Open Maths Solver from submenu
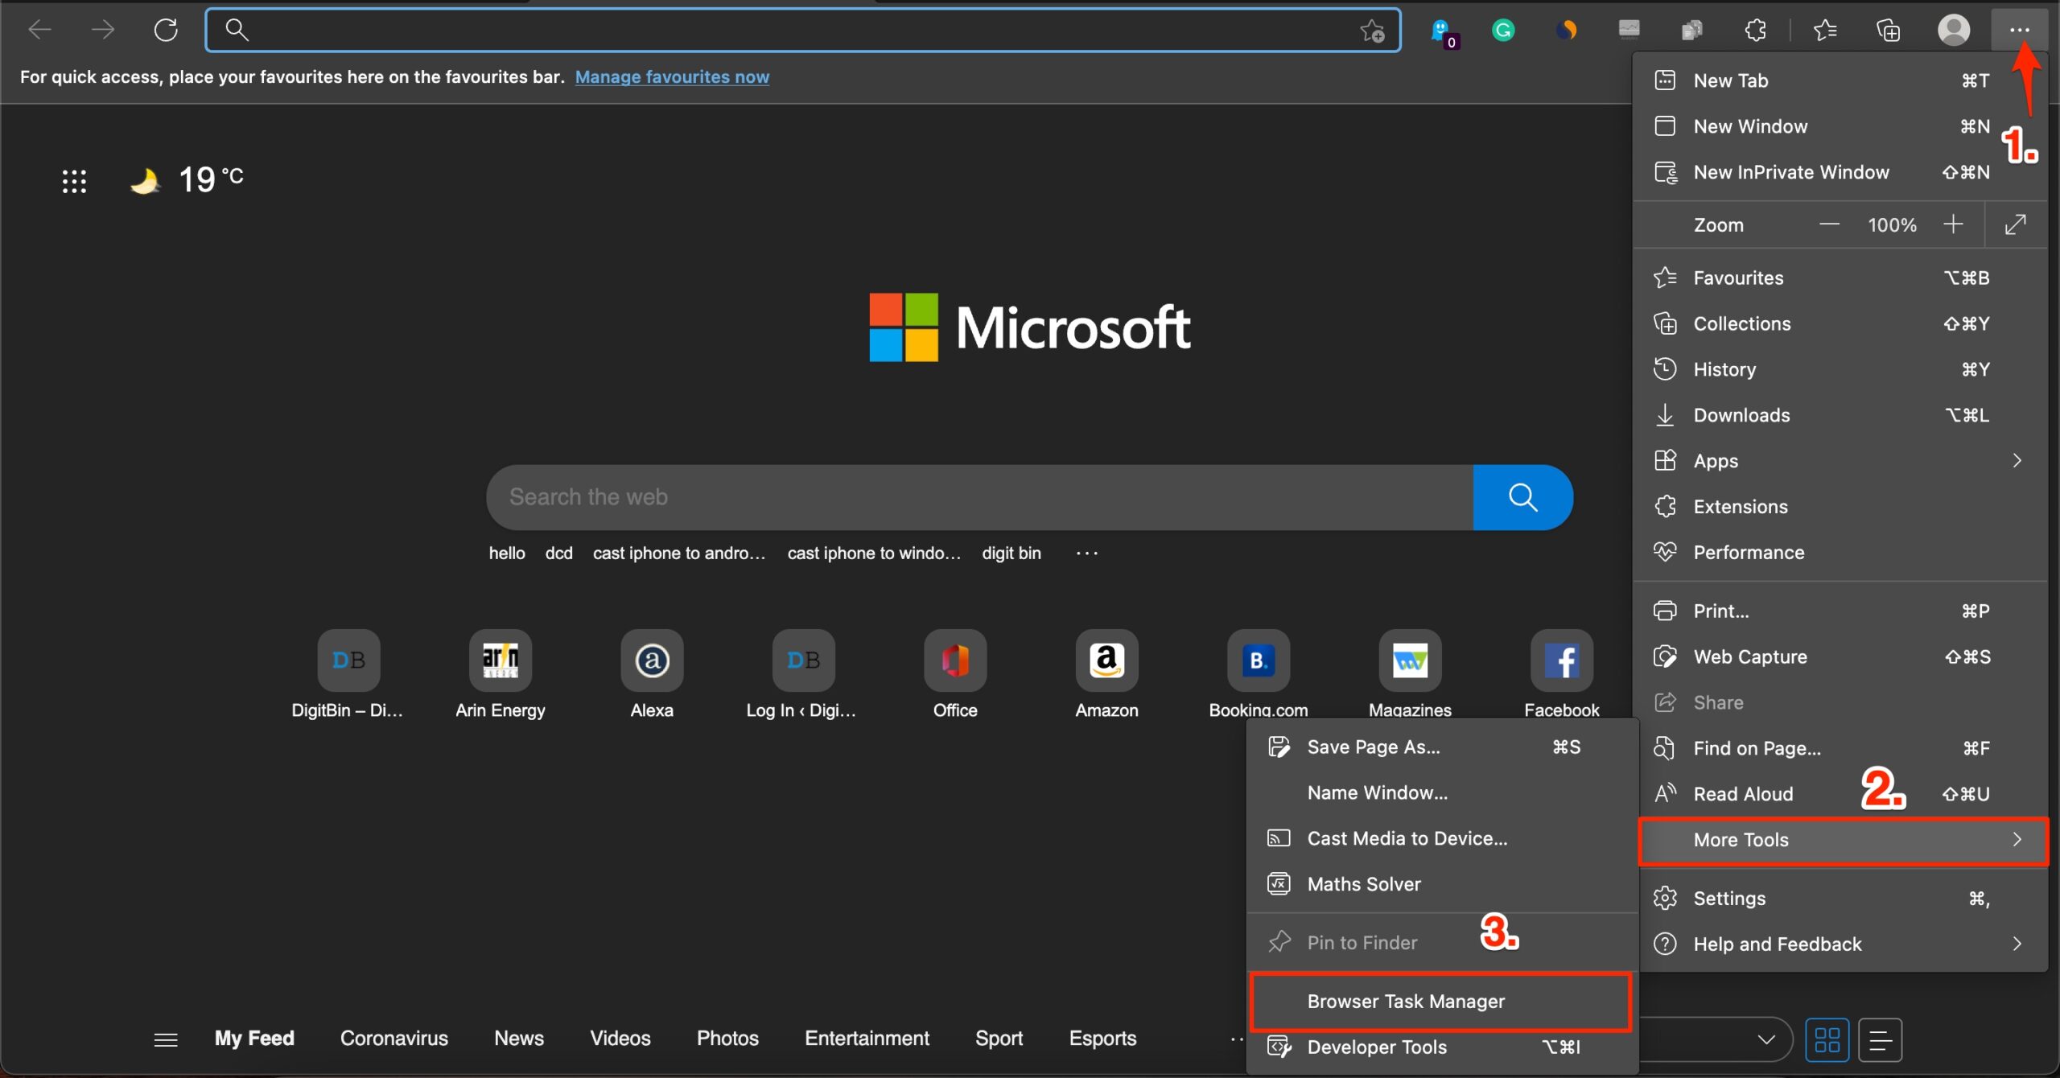Screen dimensions: 2060x1078 point(1442,885)
